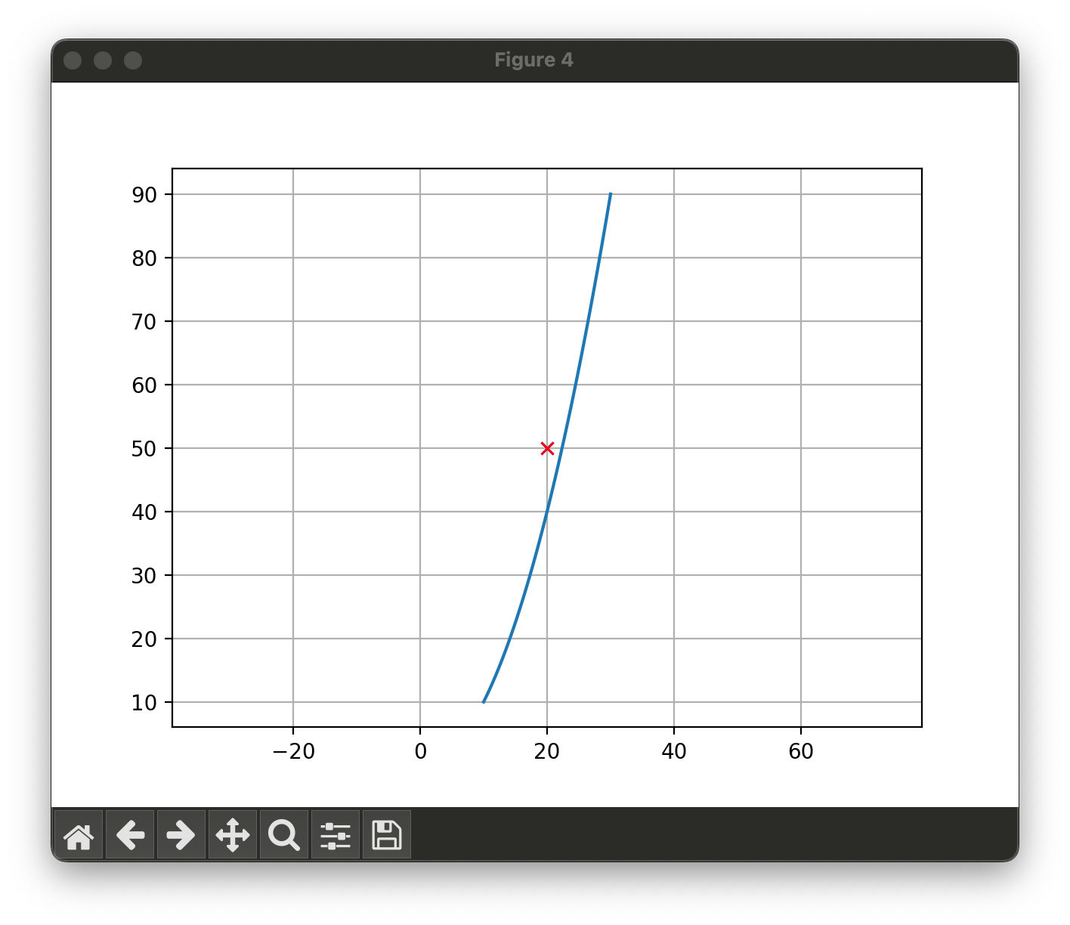Viewport: 1070px width, 925px height.
Task: Click the 10 label on the y-axis
Action: (144, 703)
